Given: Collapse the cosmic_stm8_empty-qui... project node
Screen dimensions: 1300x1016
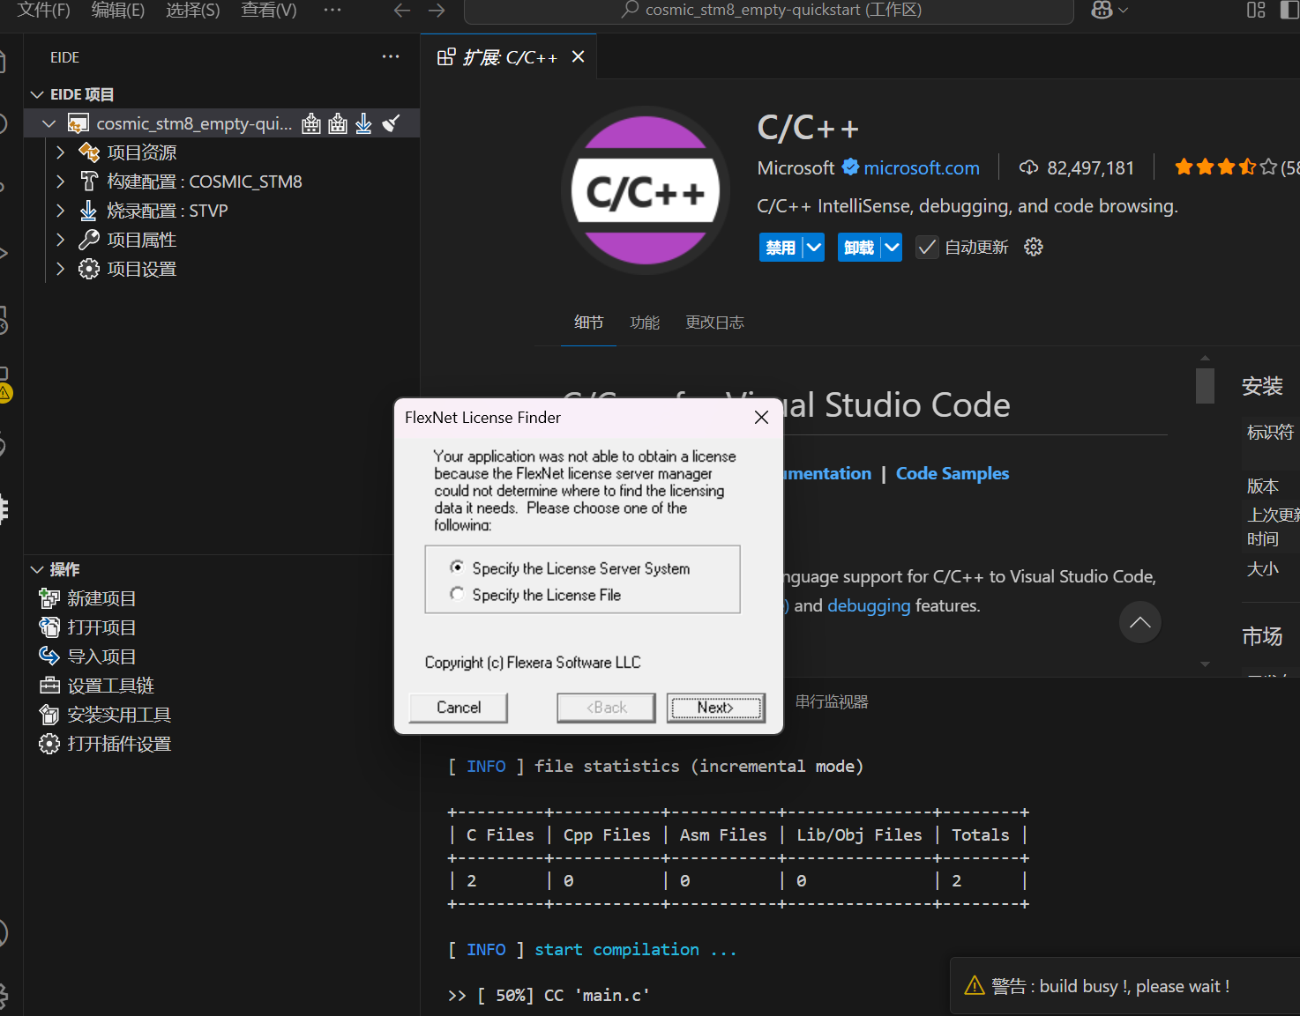Looking at the screenshot, I should click(49, 123).
